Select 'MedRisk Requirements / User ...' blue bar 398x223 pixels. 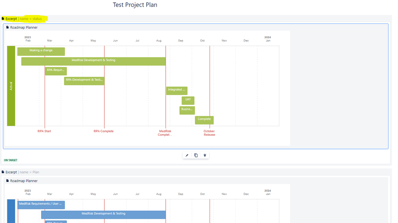tap(41, 205)
